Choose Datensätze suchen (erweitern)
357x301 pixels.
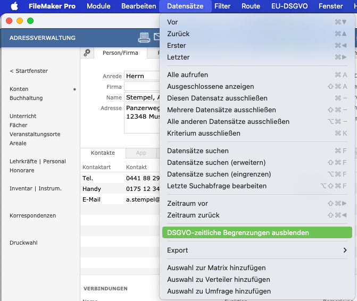point(257,162)
